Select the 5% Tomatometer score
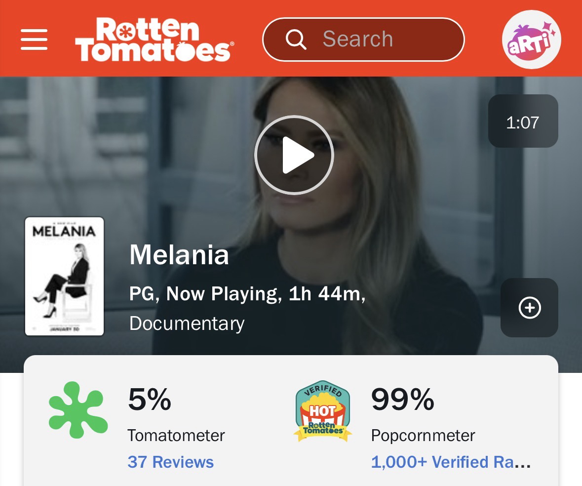 150,400
